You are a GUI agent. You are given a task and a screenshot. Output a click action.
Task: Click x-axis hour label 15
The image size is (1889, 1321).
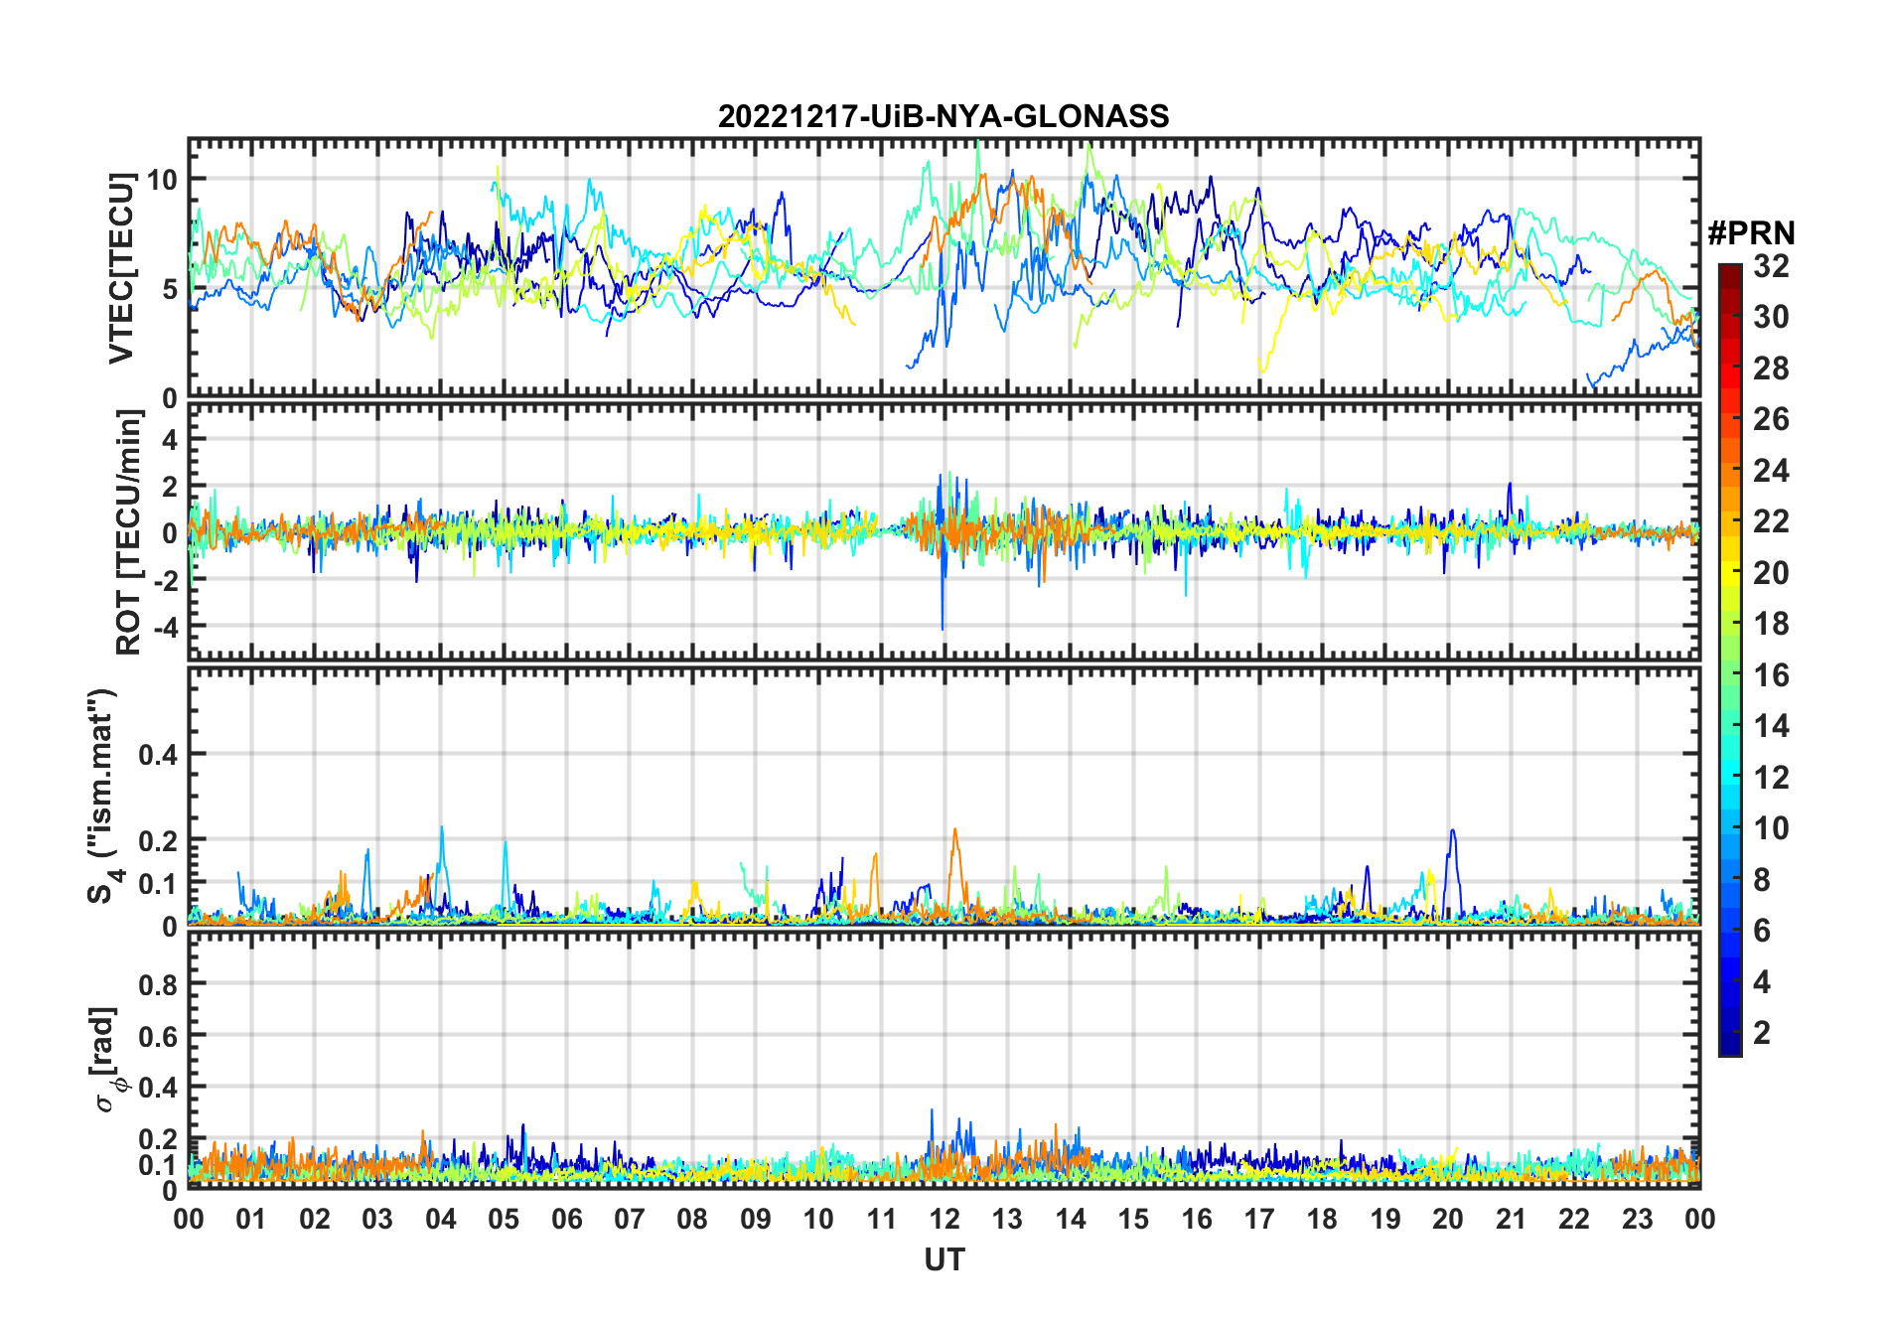point(1133,1218)
